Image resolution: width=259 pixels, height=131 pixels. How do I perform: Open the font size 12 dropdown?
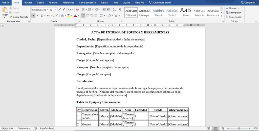[56, 10]
